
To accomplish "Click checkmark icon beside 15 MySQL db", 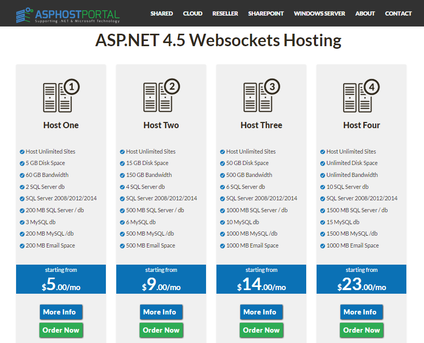I will point(322,223).
